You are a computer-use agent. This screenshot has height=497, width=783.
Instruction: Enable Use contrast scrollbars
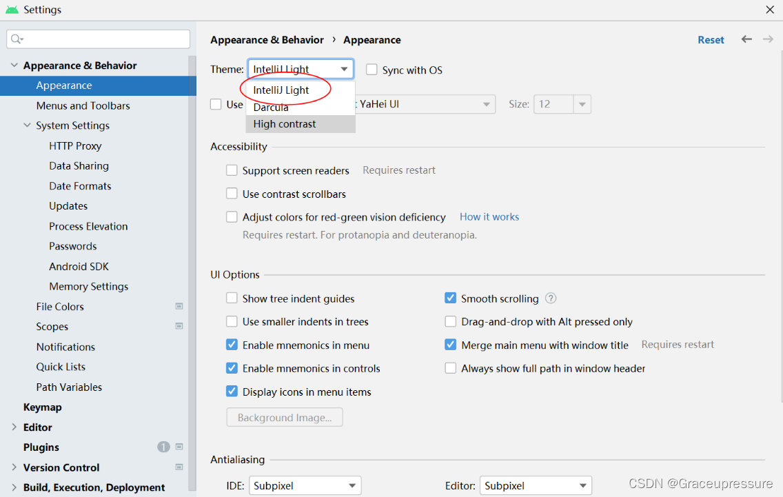pos(232,193)
